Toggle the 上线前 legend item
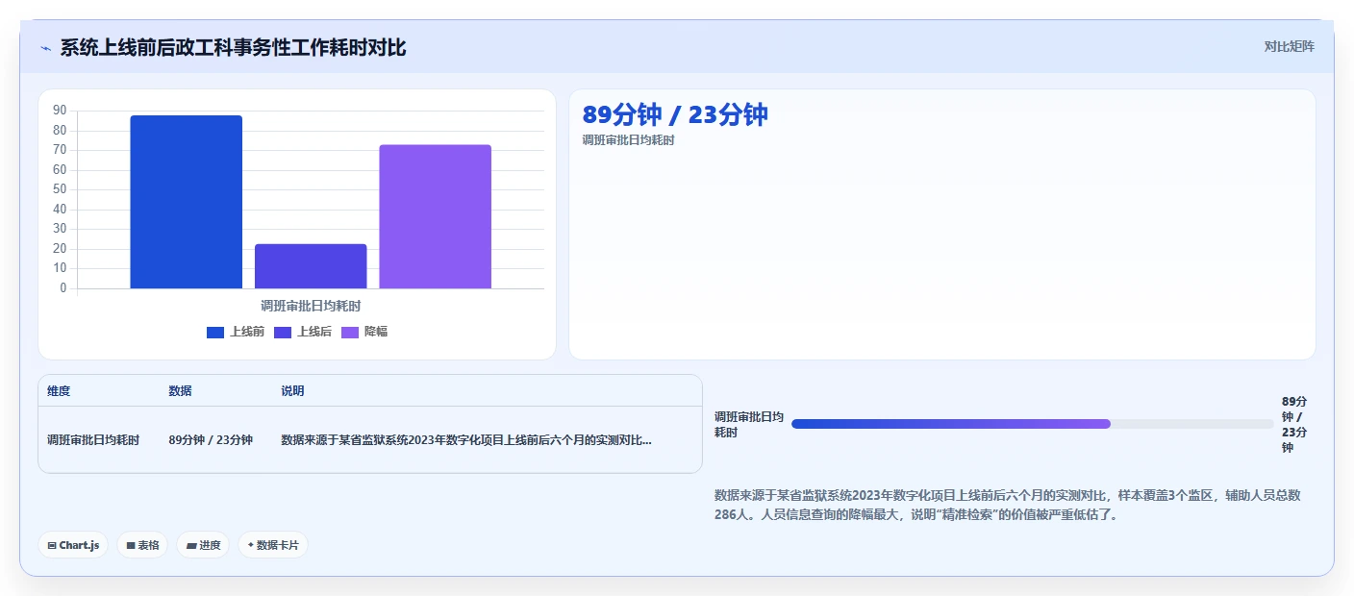This screenshot has width=1354, height=596. (x=236, y=332)
